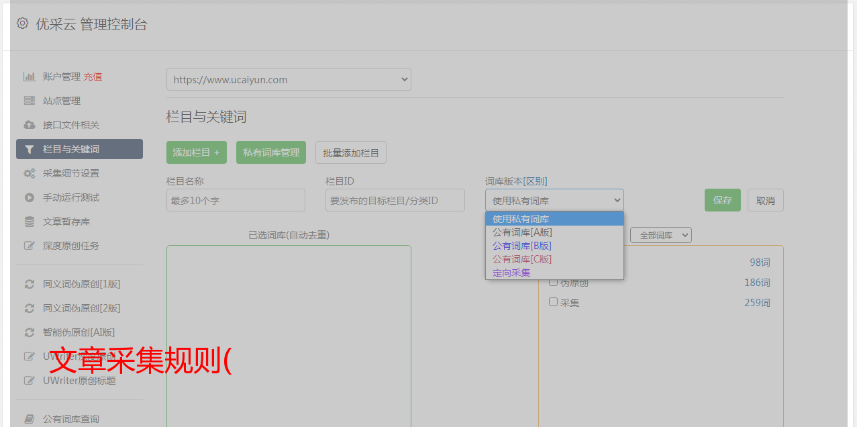Click inside the 已选词库 selected list box
The width and height of the screenshot is (857, 427).
pyautogui.click(x=289, y=336)
